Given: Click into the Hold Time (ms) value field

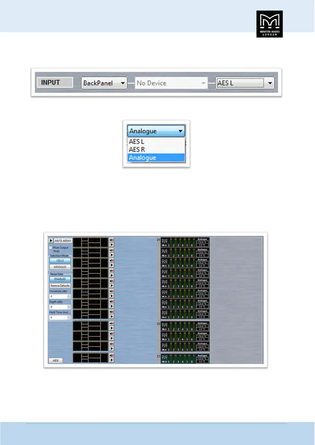Looking at the screenshot, I should 58,318.
